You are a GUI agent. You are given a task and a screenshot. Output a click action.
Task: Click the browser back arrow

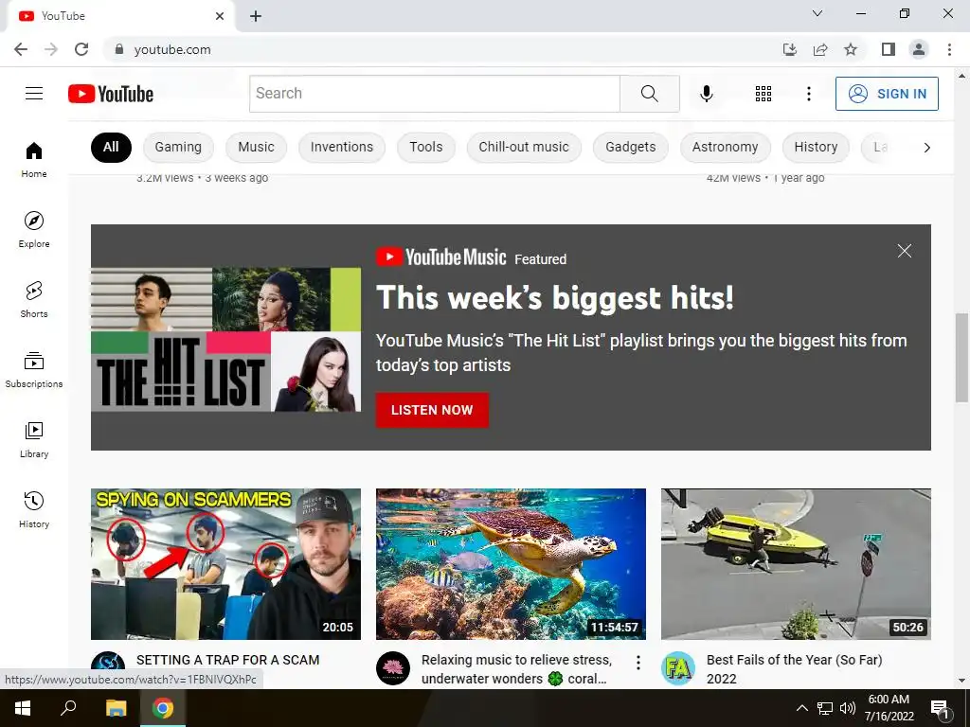21,49
